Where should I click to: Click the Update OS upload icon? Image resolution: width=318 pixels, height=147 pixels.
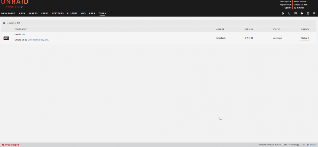(x=4, y=23)
